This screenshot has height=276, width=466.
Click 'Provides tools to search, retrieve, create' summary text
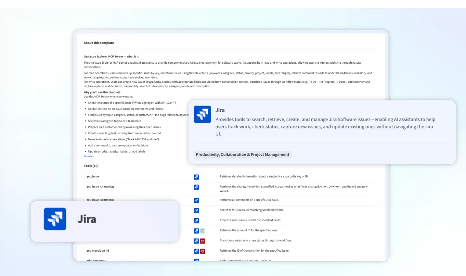(x=325, y=127)
